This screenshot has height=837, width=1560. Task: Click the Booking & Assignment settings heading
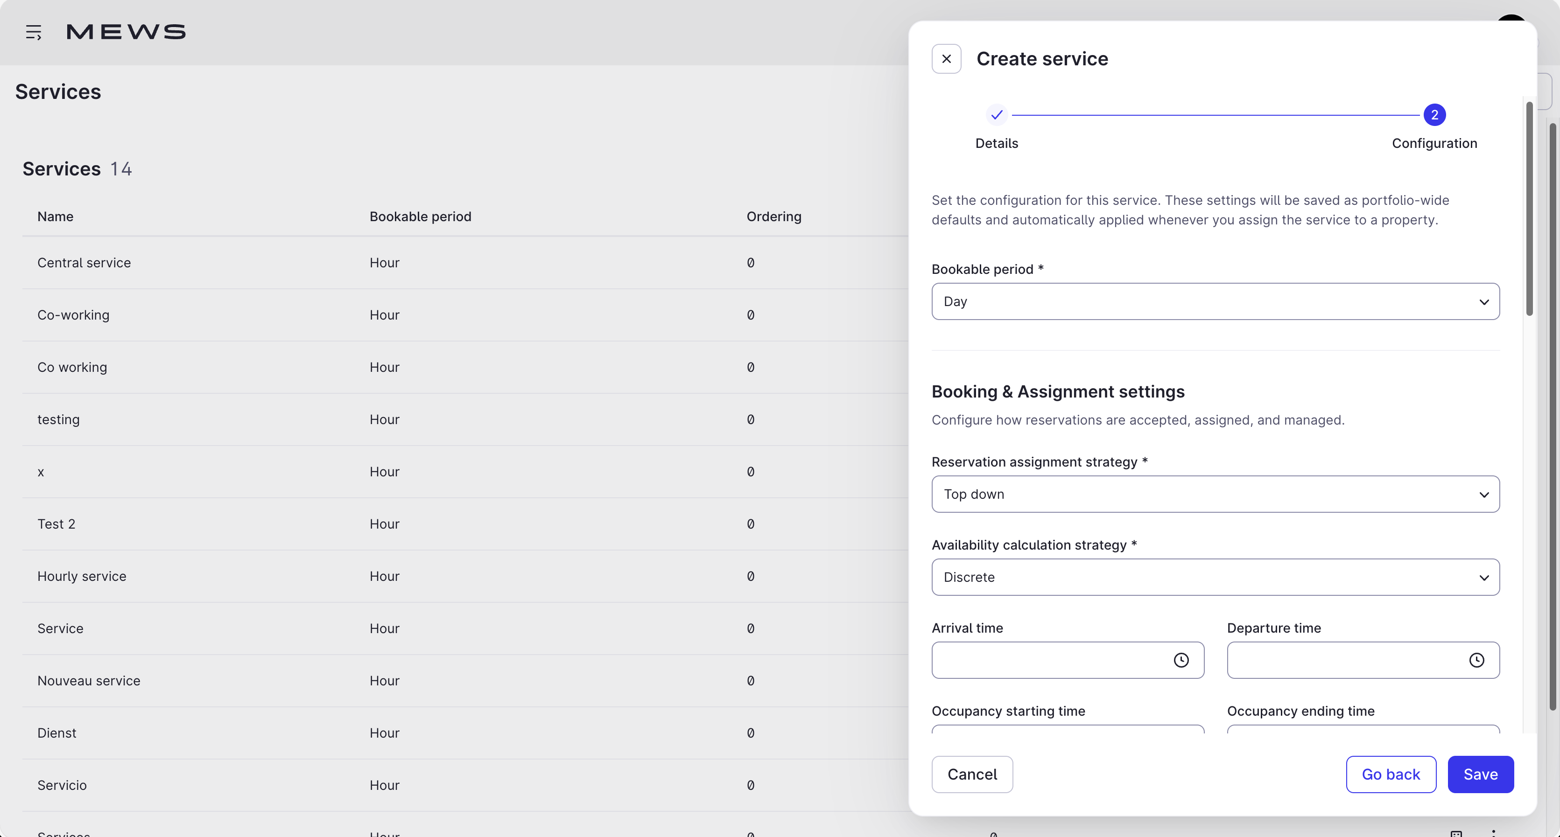[1058, 391]
